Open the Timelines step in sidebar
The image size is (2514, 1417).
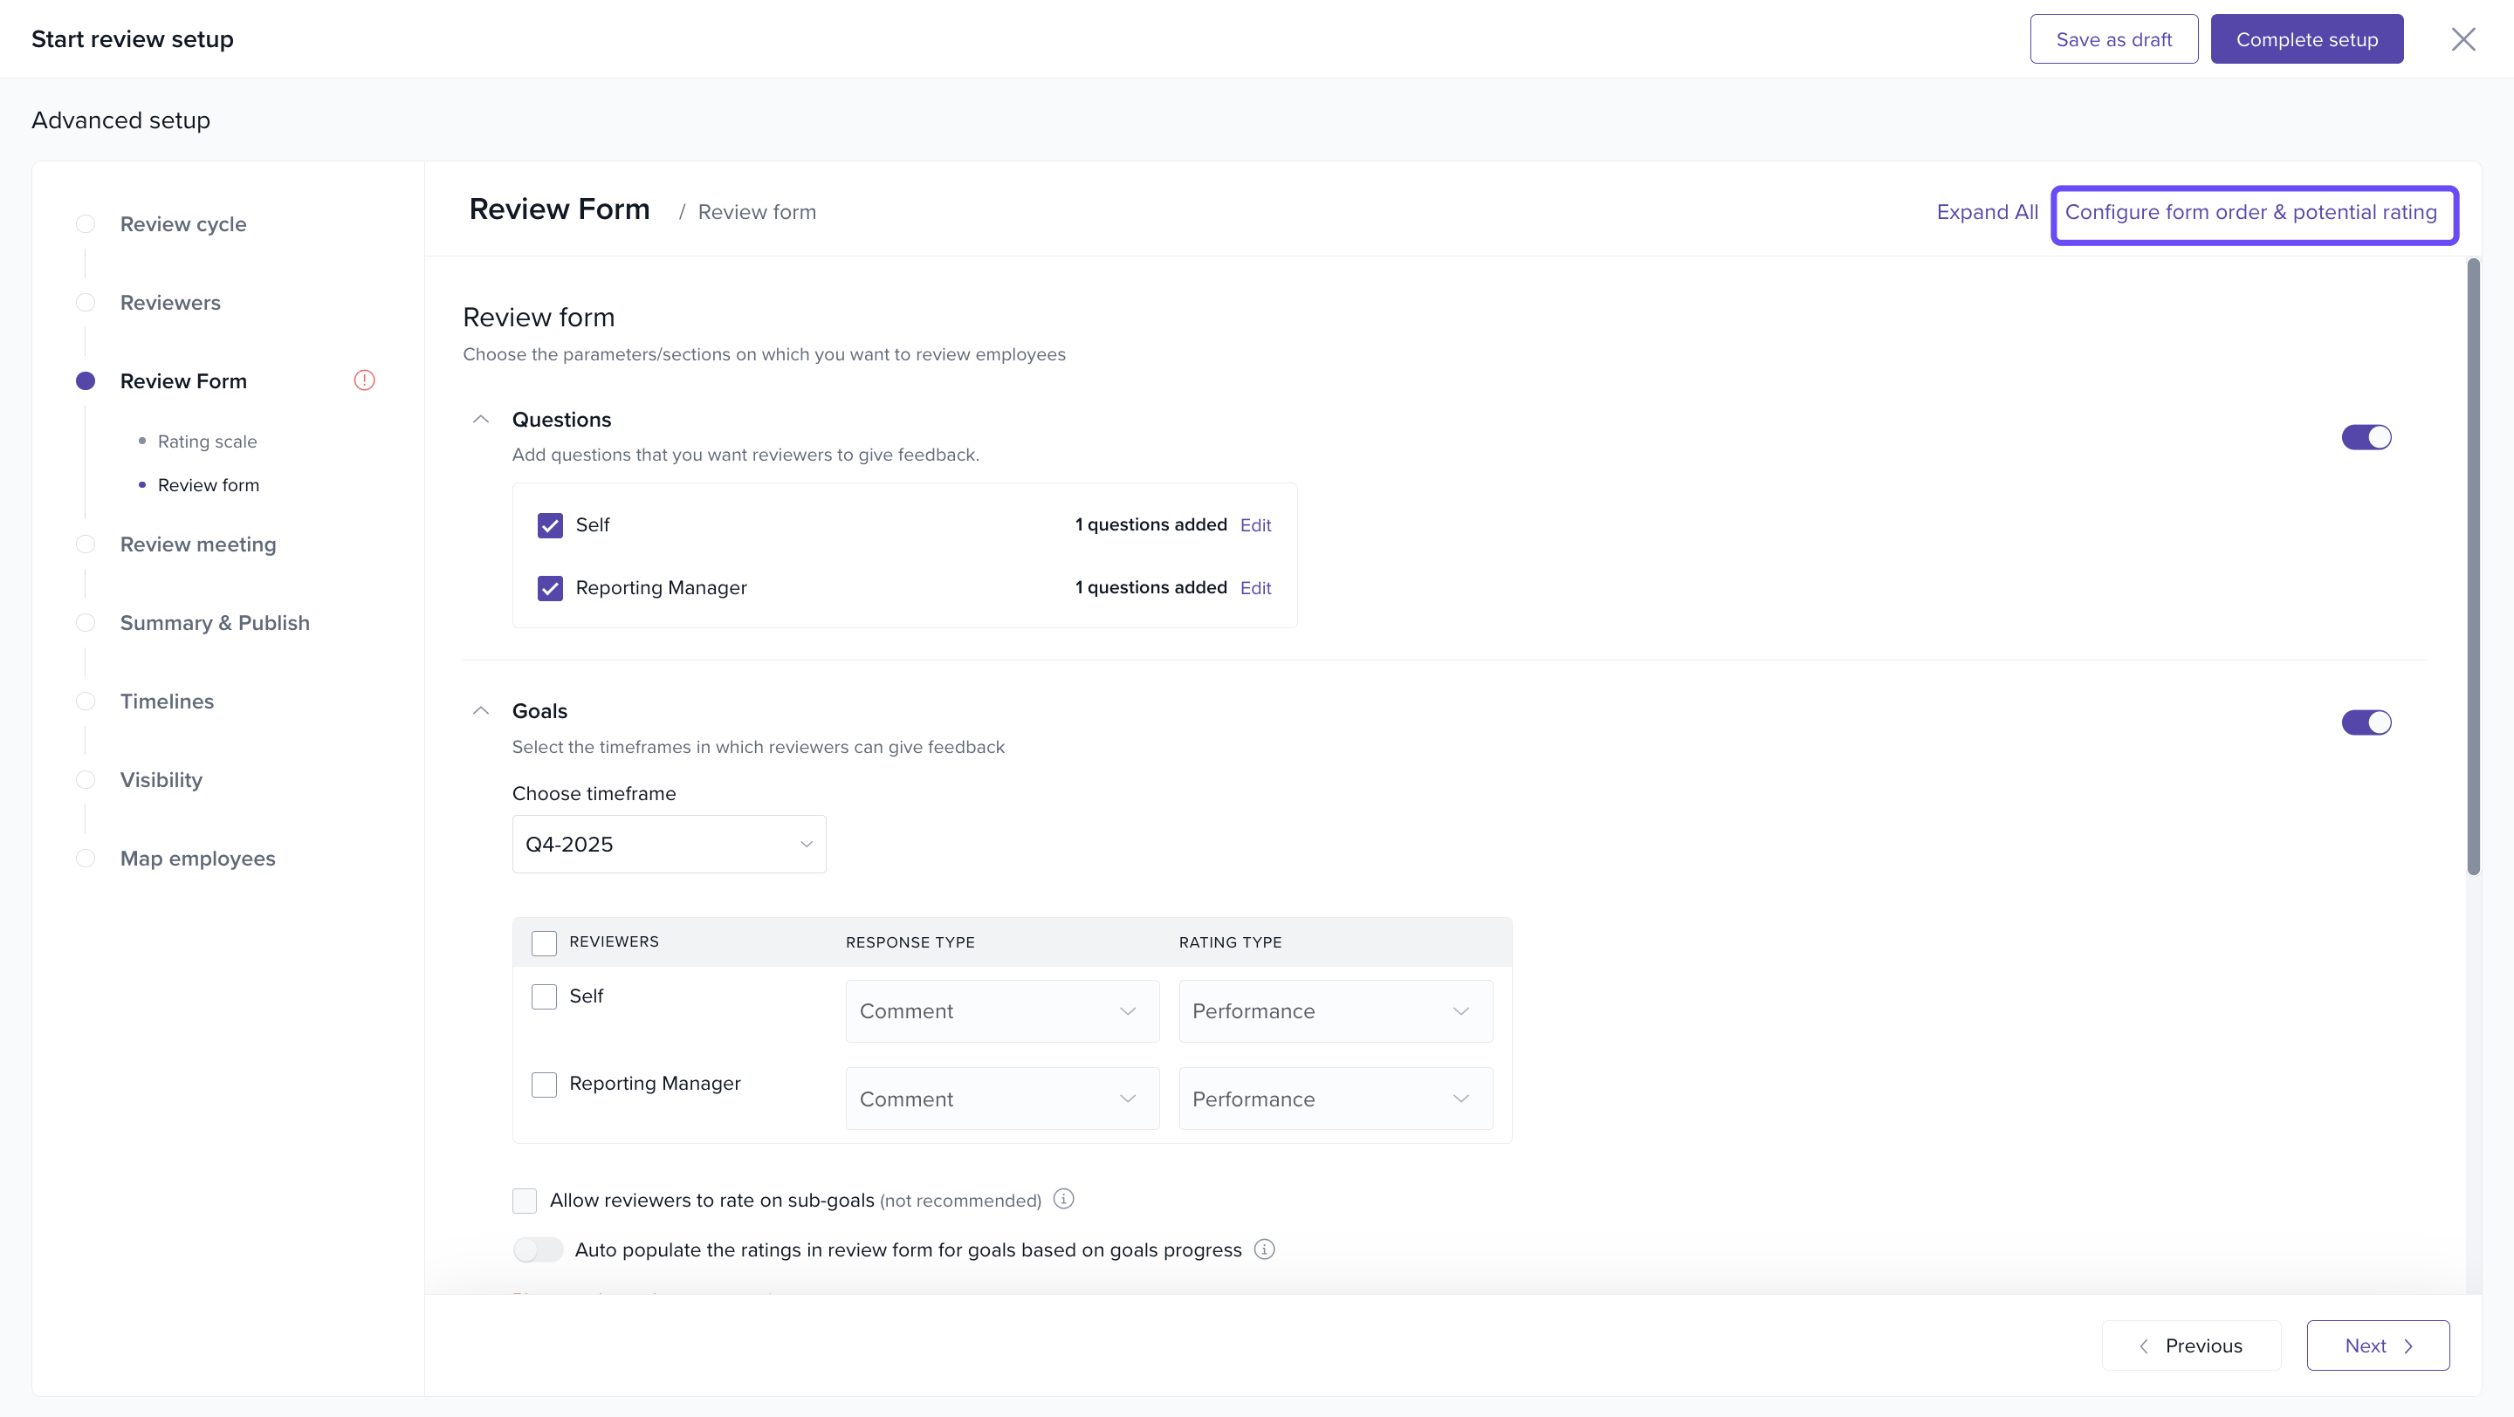pyautogui.click(x=167, y=702)
